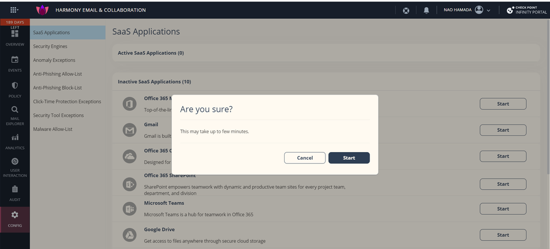This screenshot has width=550, height=249.
Task: Click the Nao Hamada user avatar
Action: pyautogui.click(x=479, y=10)
